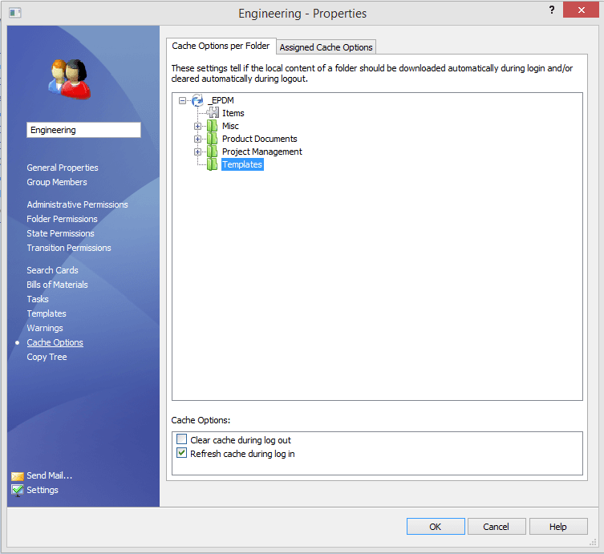Click the _EPDM vault root icon

[197, 100]
